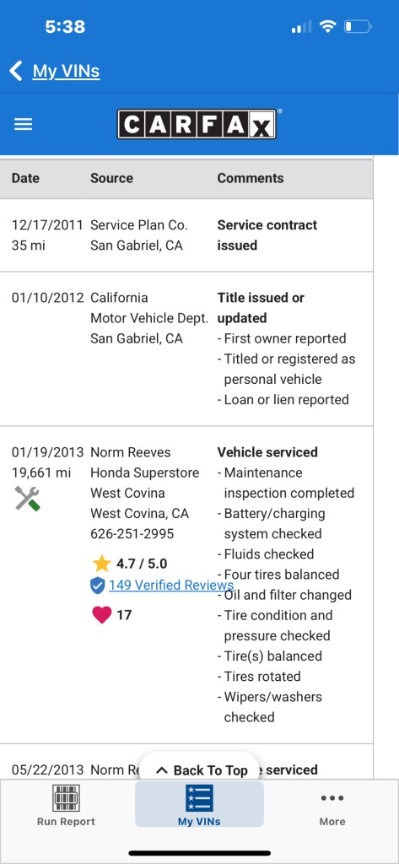The height and width of the screenshot is (864, 399).
Task: Tap the back chevron beside My VINs
Action: [x=16, y=71]
